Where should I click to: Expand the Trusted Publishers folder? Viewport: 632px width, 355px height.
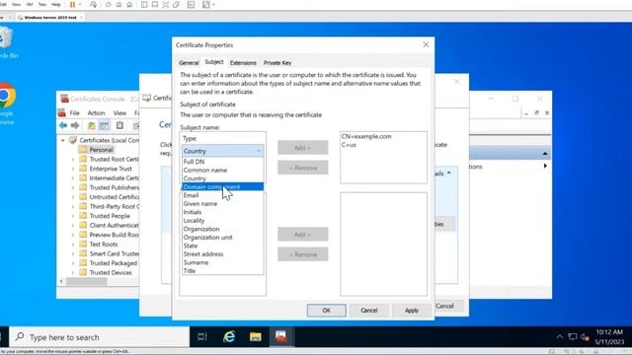pos(73,187)
